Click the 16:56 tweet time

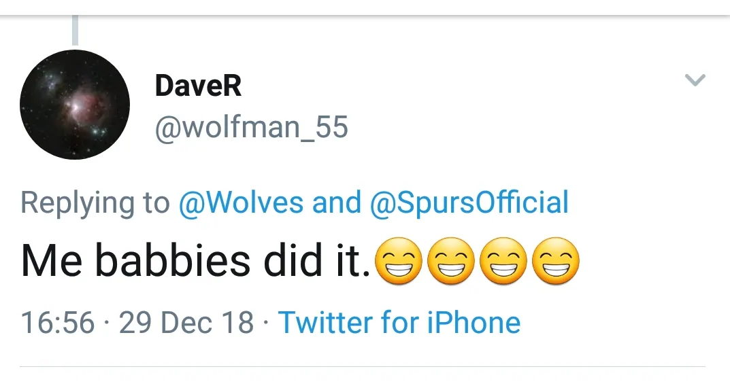click(58, 322)
